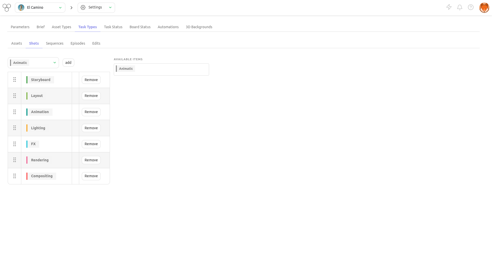Switch to the Automations tab

coord(168,27)
